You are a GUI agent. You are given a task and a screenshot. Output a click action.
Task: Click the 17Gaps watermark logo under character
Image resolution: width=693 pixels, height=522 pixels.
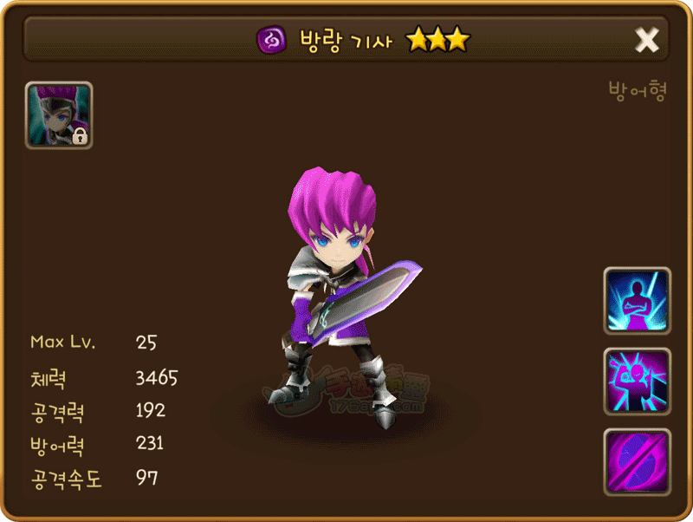point(349,392)
